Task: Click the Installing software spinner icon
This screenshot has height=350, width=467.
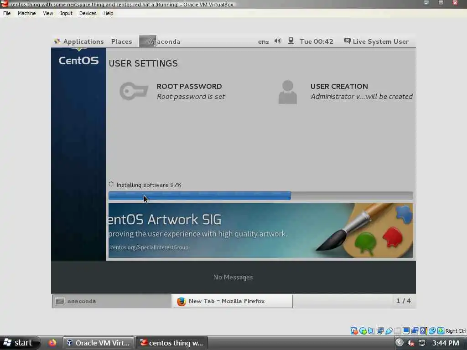Action: coord(111,184)
